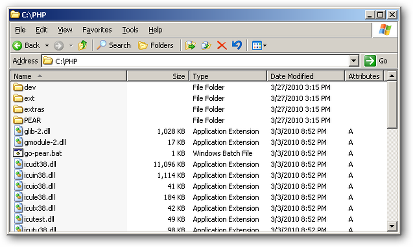Click the folder icon in the Address field
The image size is (413, 247).
tap(47, 61)
